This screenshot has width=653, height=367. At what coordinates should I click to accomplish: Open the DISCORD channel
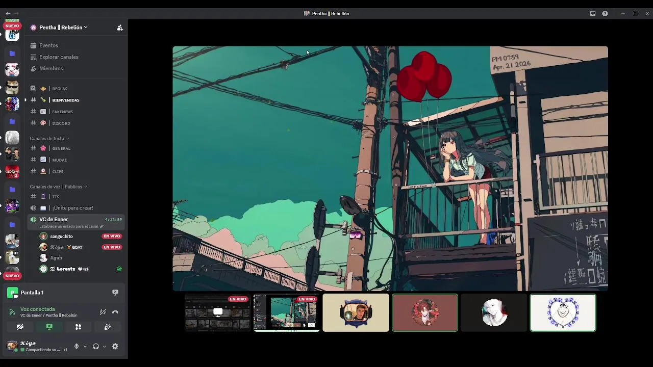pyautogui.click(x=75, y=123)
